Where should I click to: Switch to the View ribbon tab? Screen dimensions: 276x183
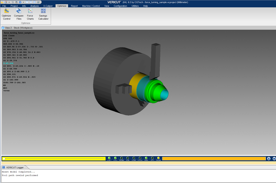coord(107,6)
